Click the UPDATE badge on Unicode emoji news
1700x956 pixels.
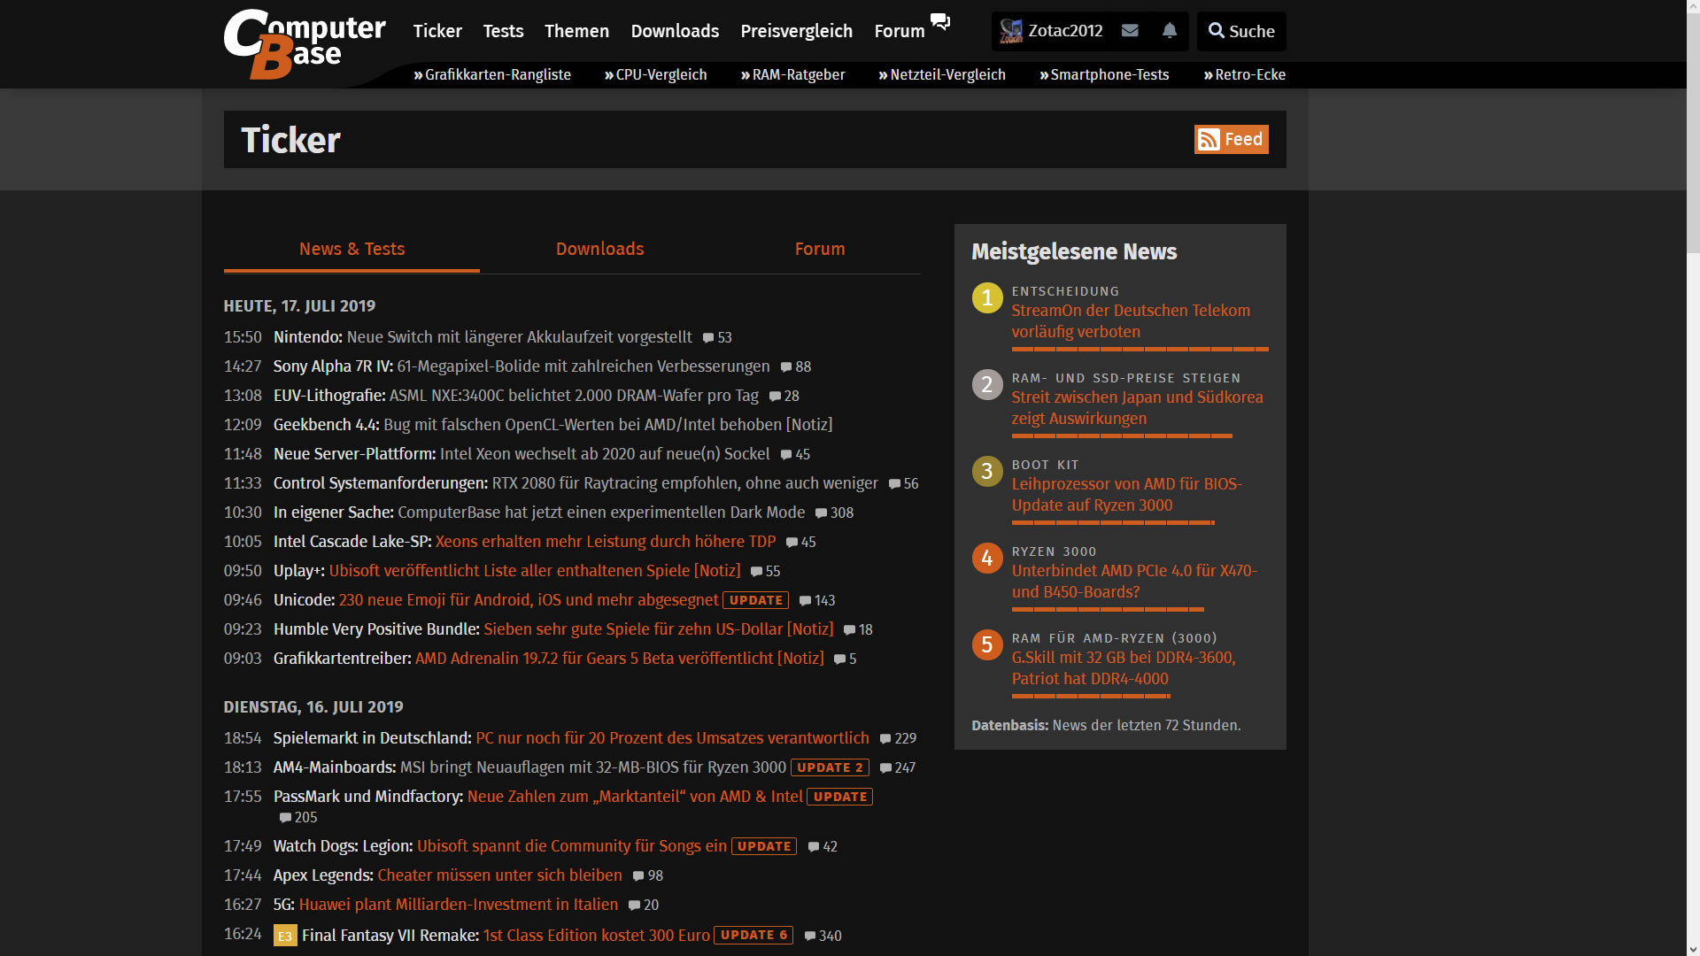pos(755,600)
